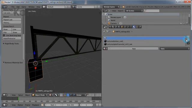192x108 pixels.
Task: Toggle pivot manipulate centers button
Action: pyautogui.click(x=61, y=95)
